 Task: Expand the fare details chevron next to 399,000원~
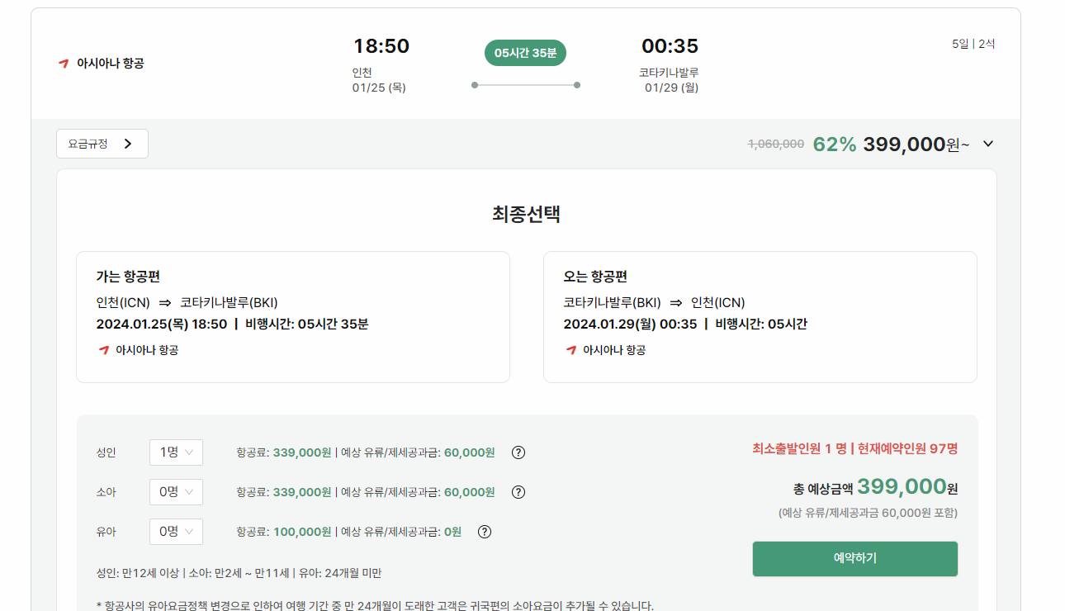(987, 144)
